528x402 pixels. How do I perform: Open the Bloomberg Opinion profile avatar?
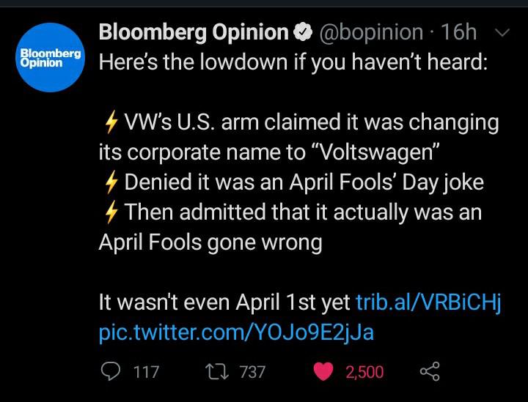(51, 57)
